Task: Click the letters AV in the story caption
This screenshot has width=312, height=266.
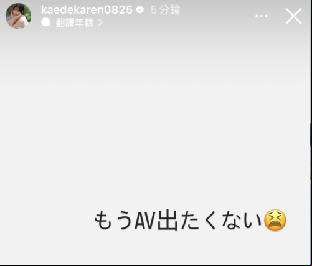Action: [145, 221]
